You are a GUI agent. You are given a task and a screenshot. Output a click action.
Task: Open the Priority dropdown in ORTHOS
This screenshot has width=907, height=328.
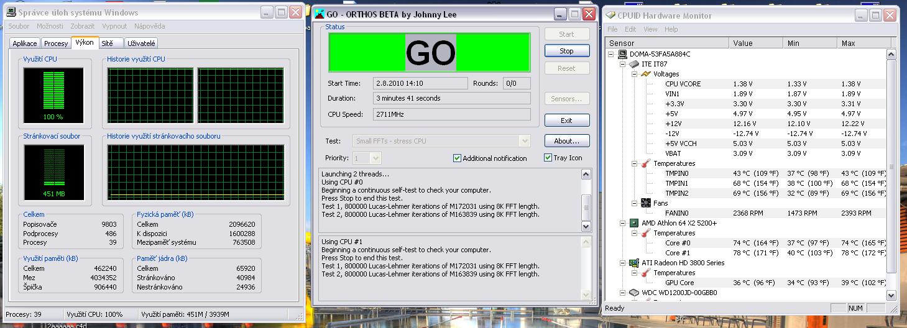(375, 158)
